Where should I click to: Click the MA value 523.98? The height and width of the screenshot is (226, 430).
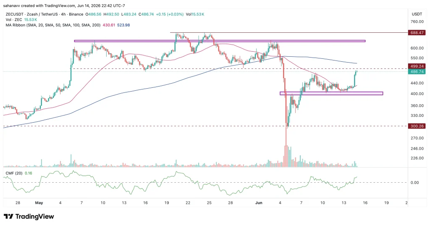[123, 25]
